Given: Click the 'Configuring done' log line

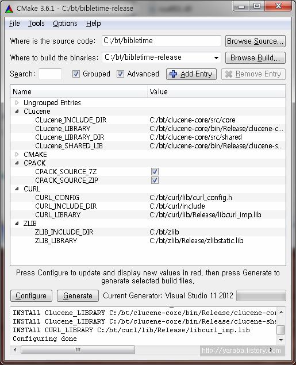Looking at the screenshot, I should tap(45, 339).
